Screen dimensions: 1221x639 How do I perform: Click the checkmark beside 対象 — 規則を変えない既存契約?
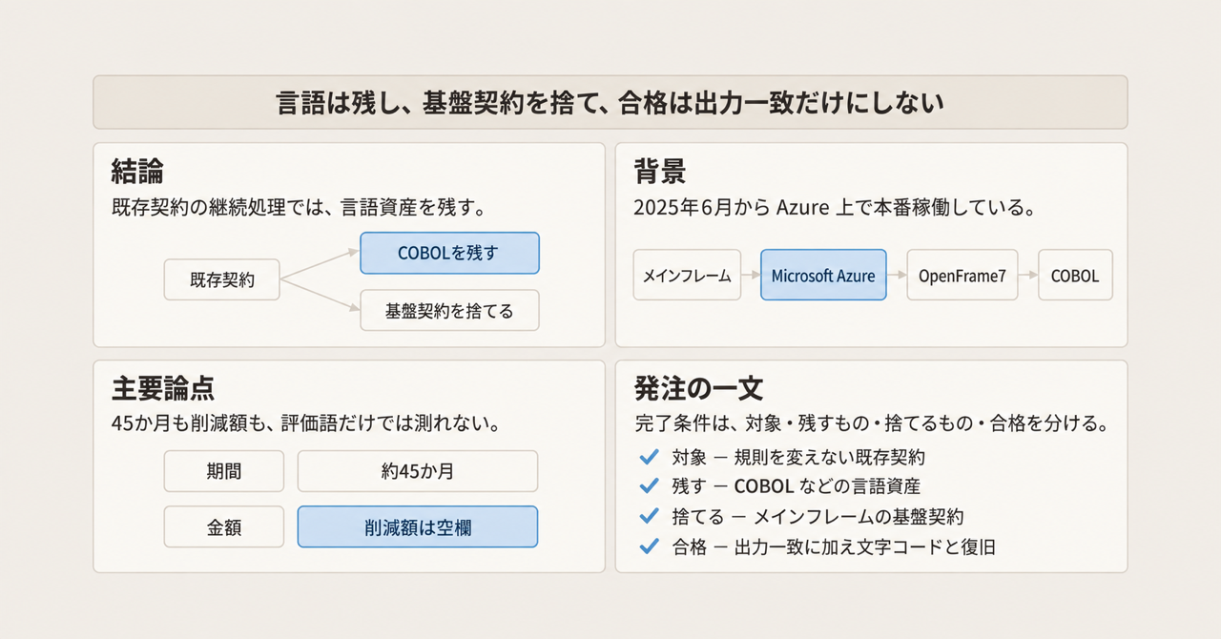[x=649, y=457]
